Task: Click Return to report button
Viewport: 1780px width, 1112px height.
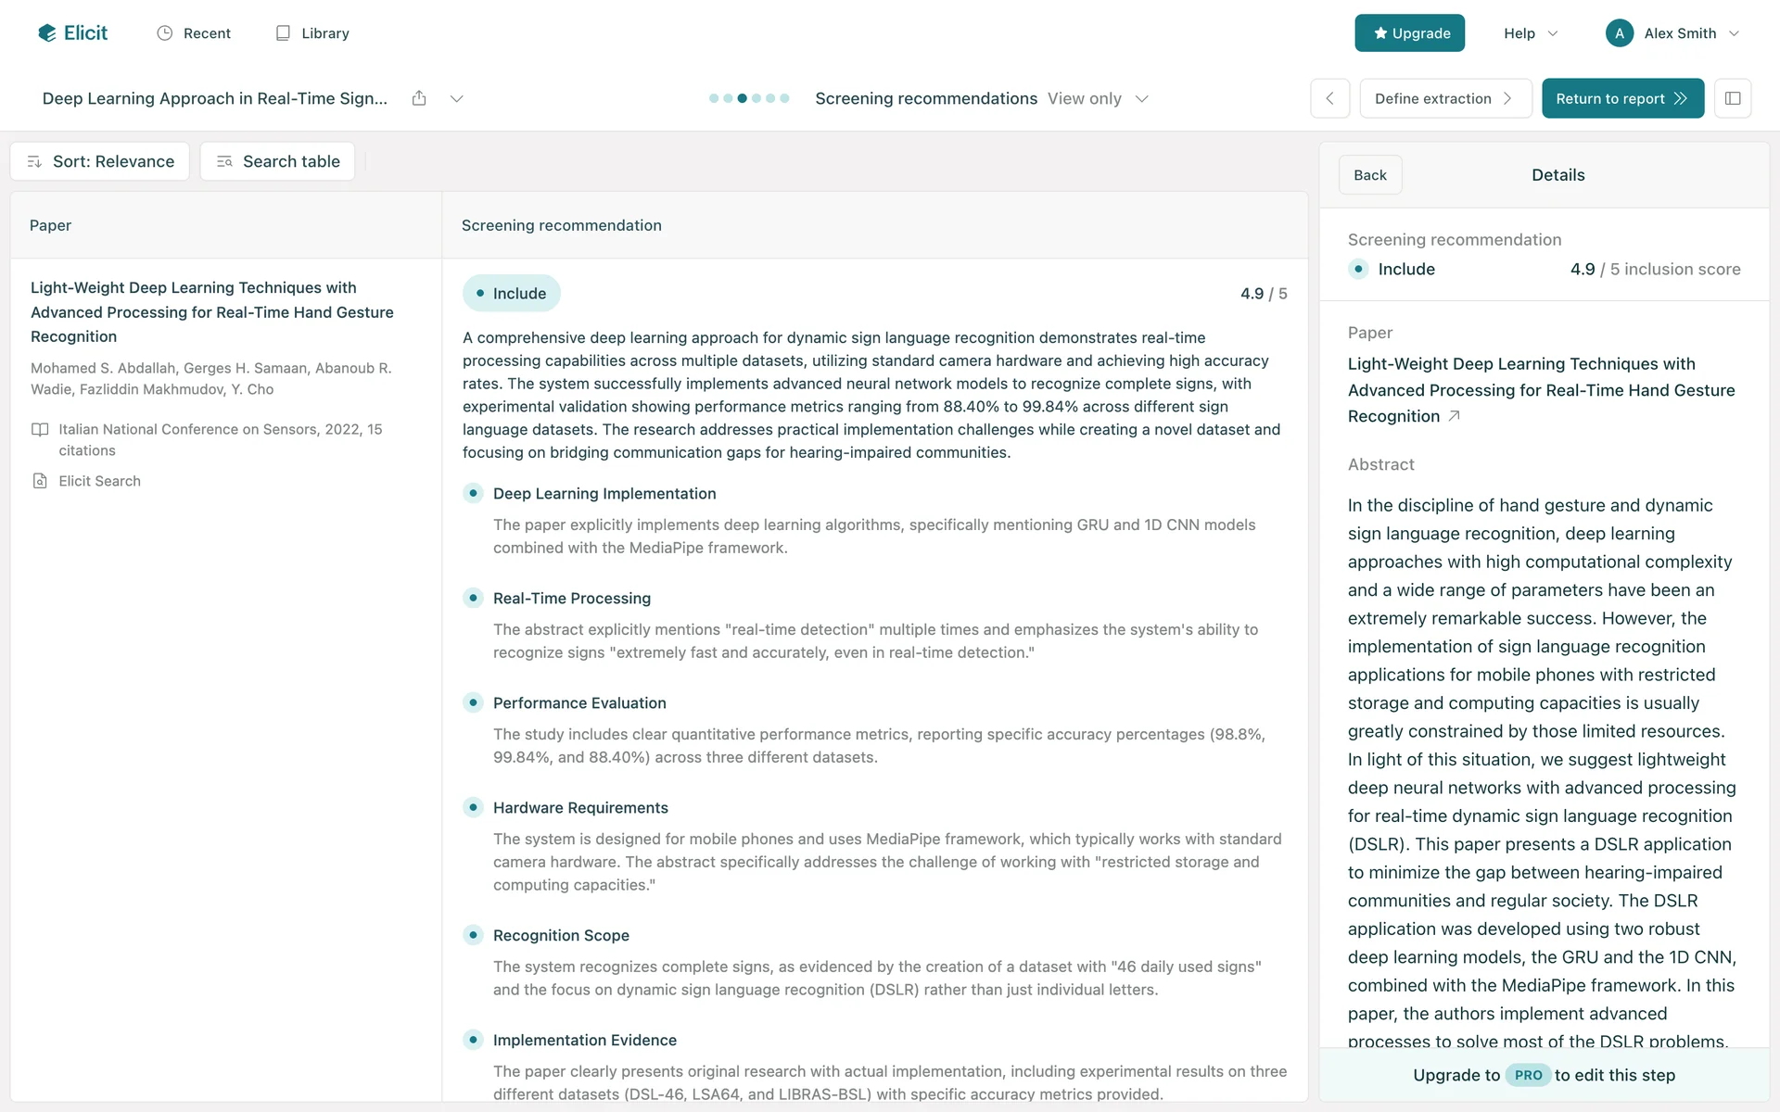Action: 1621,98
